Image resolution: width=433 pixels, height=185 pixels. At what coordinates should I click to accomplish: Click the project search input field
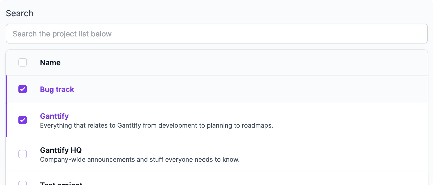click(217, 34)
